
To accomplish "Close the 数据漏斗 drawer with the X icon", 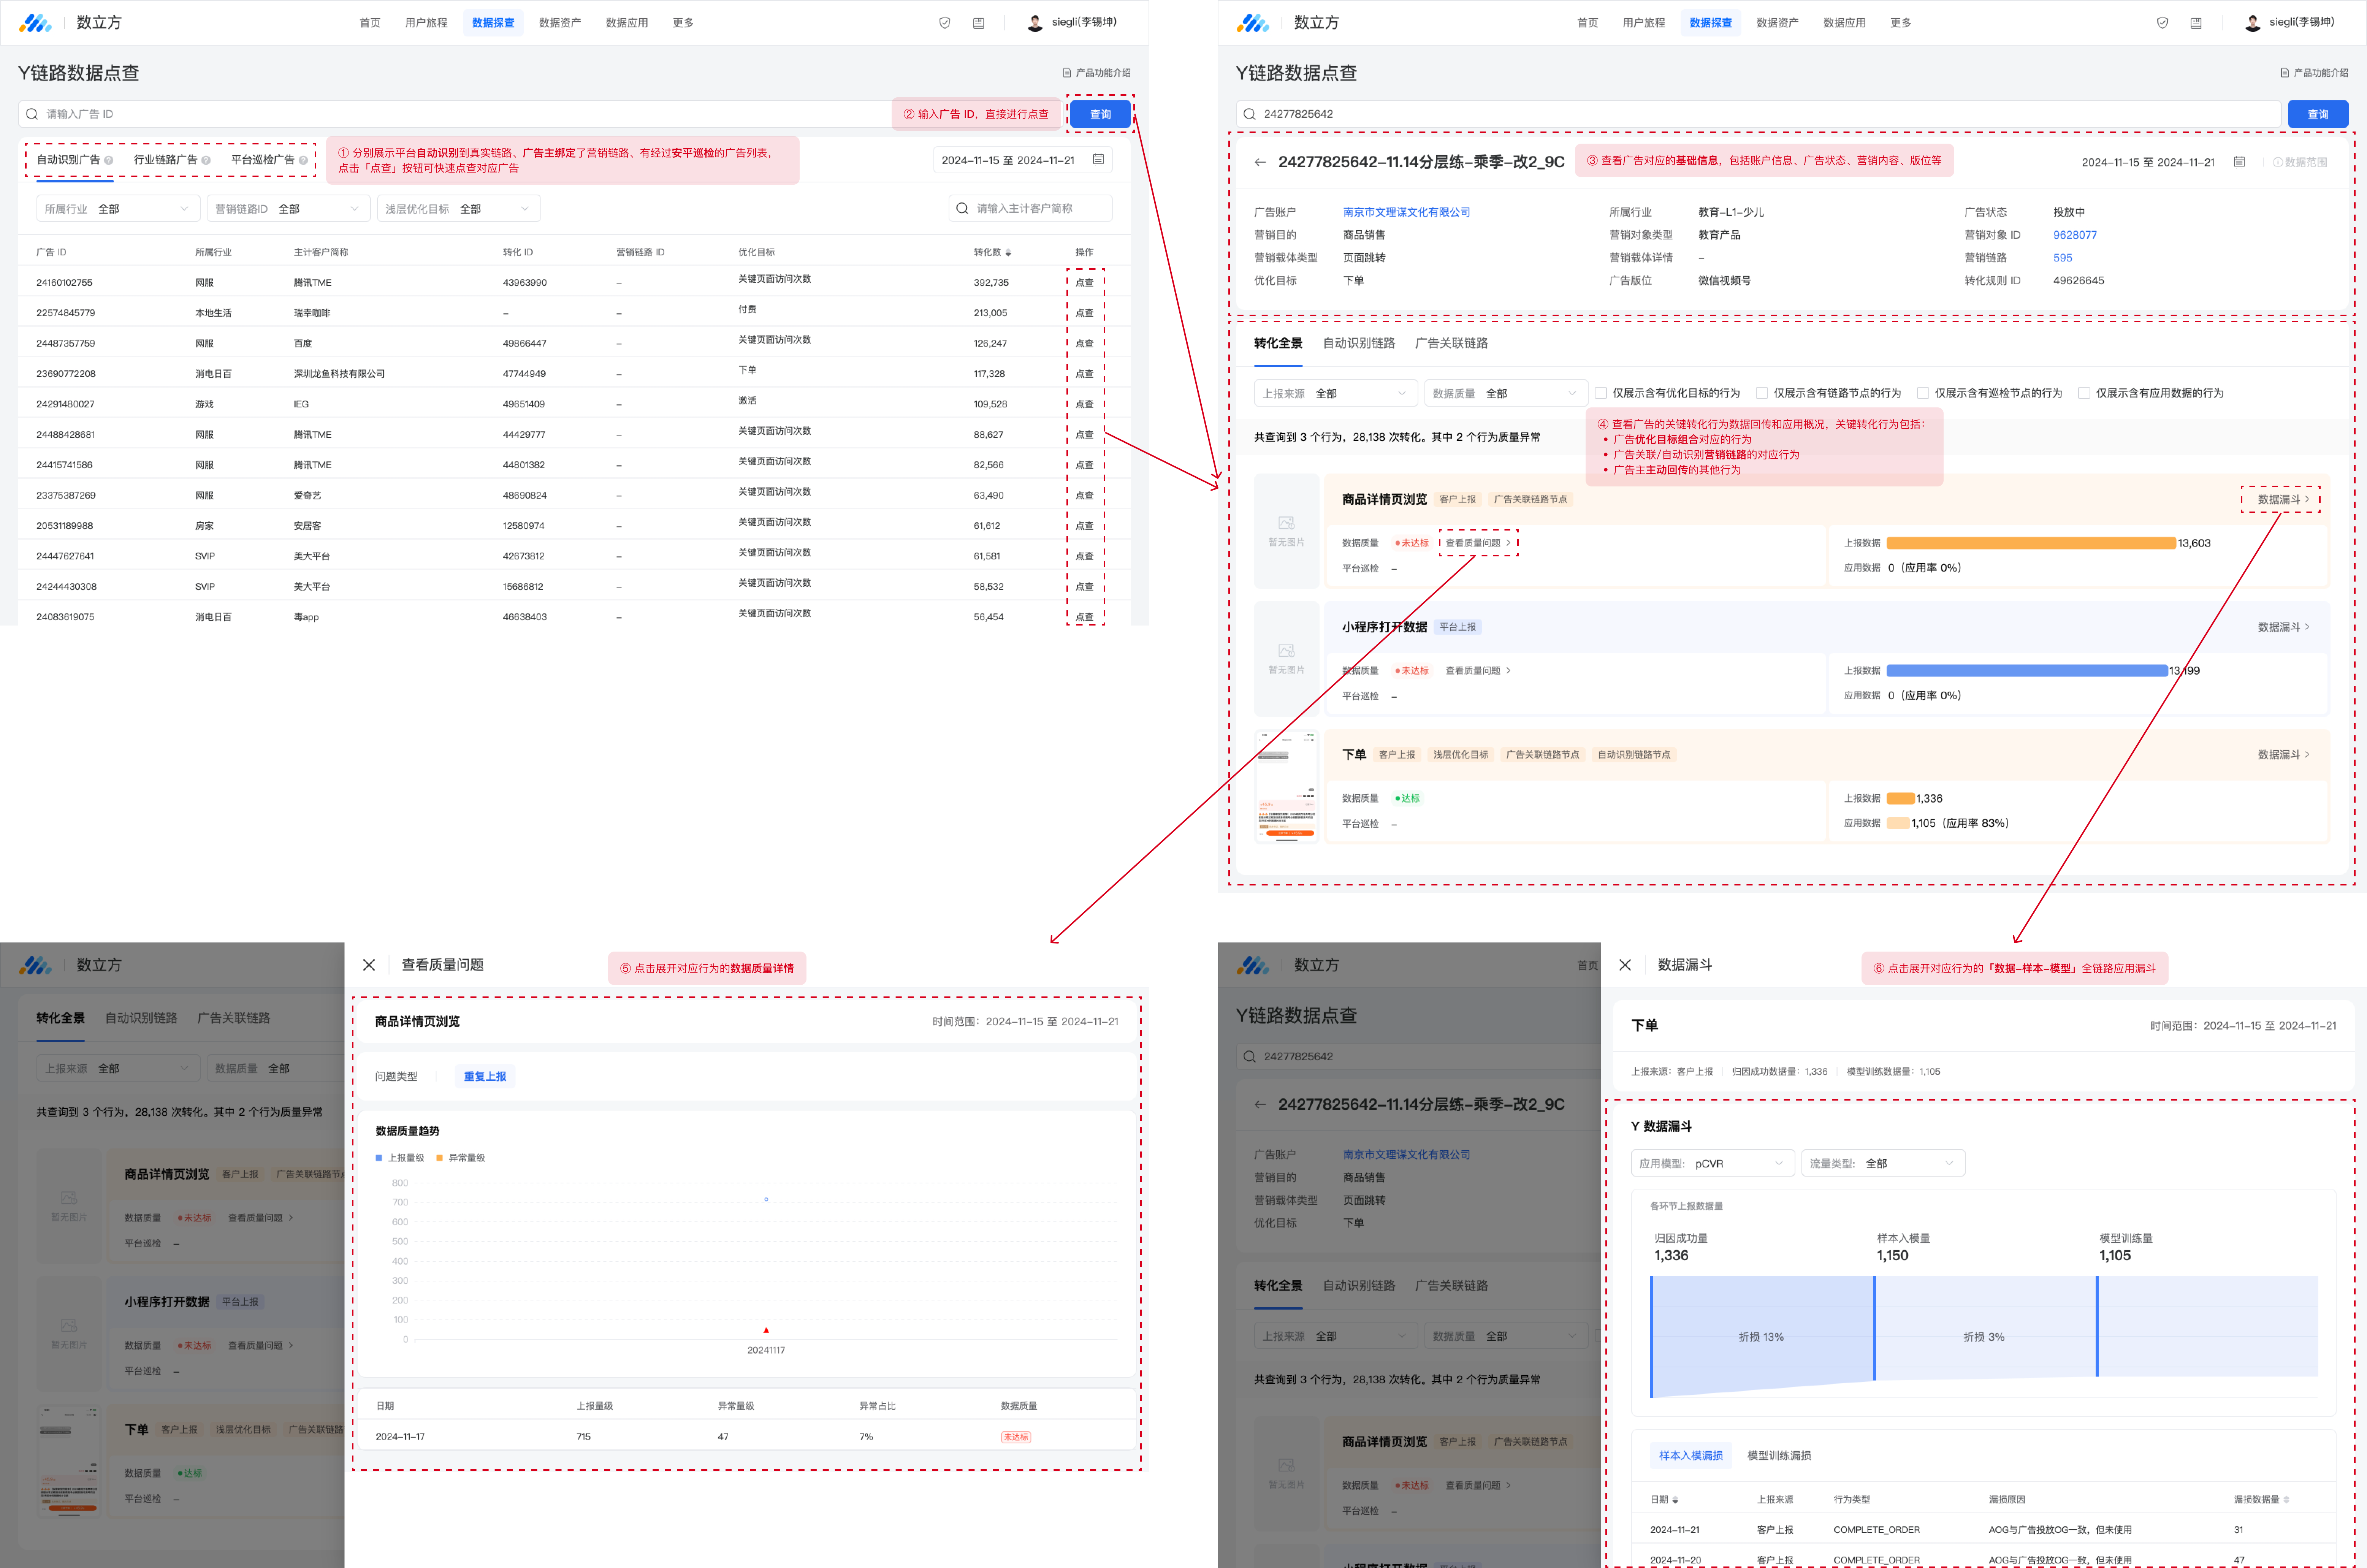I will pos(1625,965).
